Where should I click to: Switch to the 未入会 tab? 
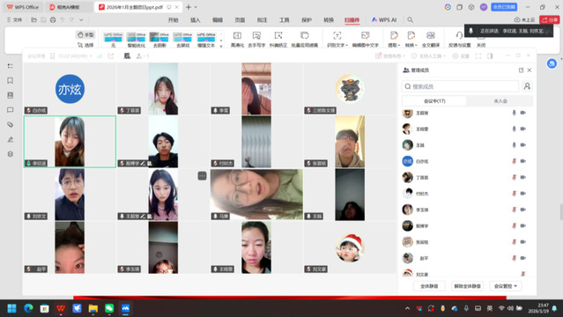coord(500,101)
